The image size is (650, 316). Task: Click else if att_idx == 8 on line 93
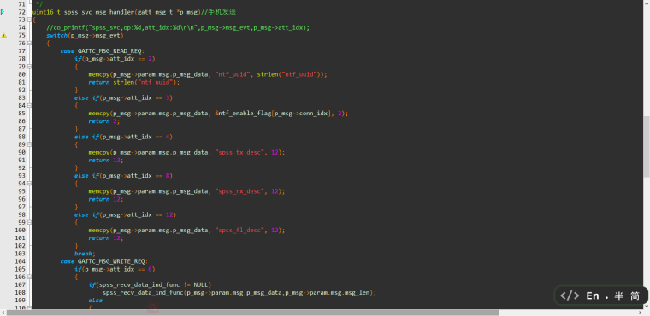(x=123, y=176)
